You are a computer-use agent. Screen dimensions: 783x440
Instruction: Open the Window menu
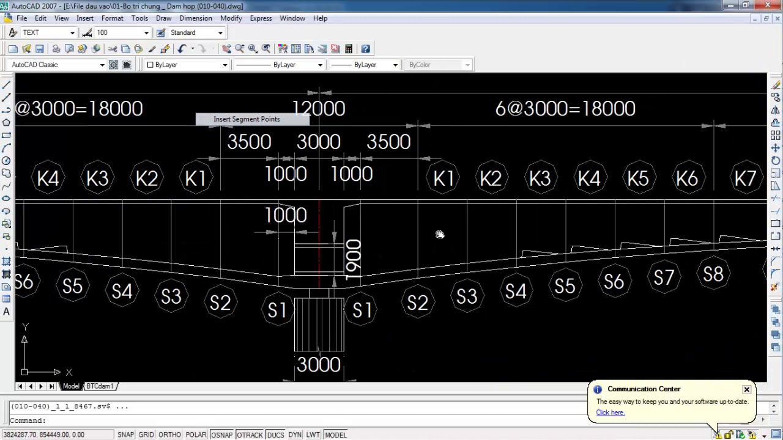pyautogui.click(x=292, y=18)
